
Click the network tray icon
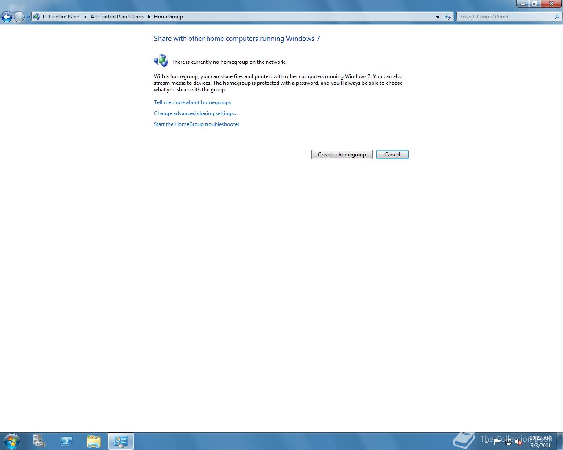(x=508, y=442)
